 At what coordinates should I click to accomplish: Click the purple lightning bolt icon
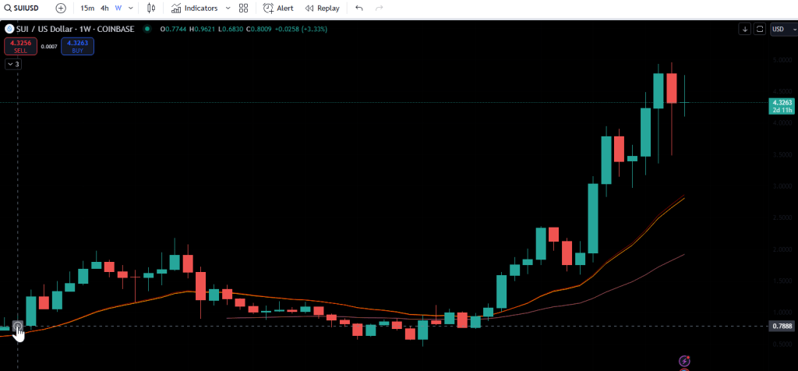click(684, 361)
